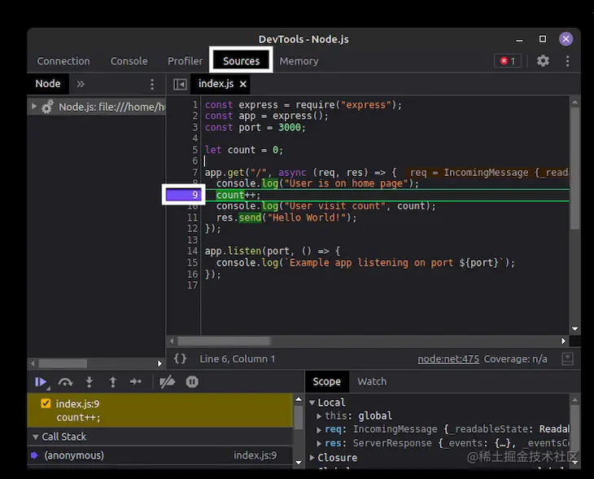Select the Scope pane tab
Screen dimensions: 594x479
[x=326, y=381]
